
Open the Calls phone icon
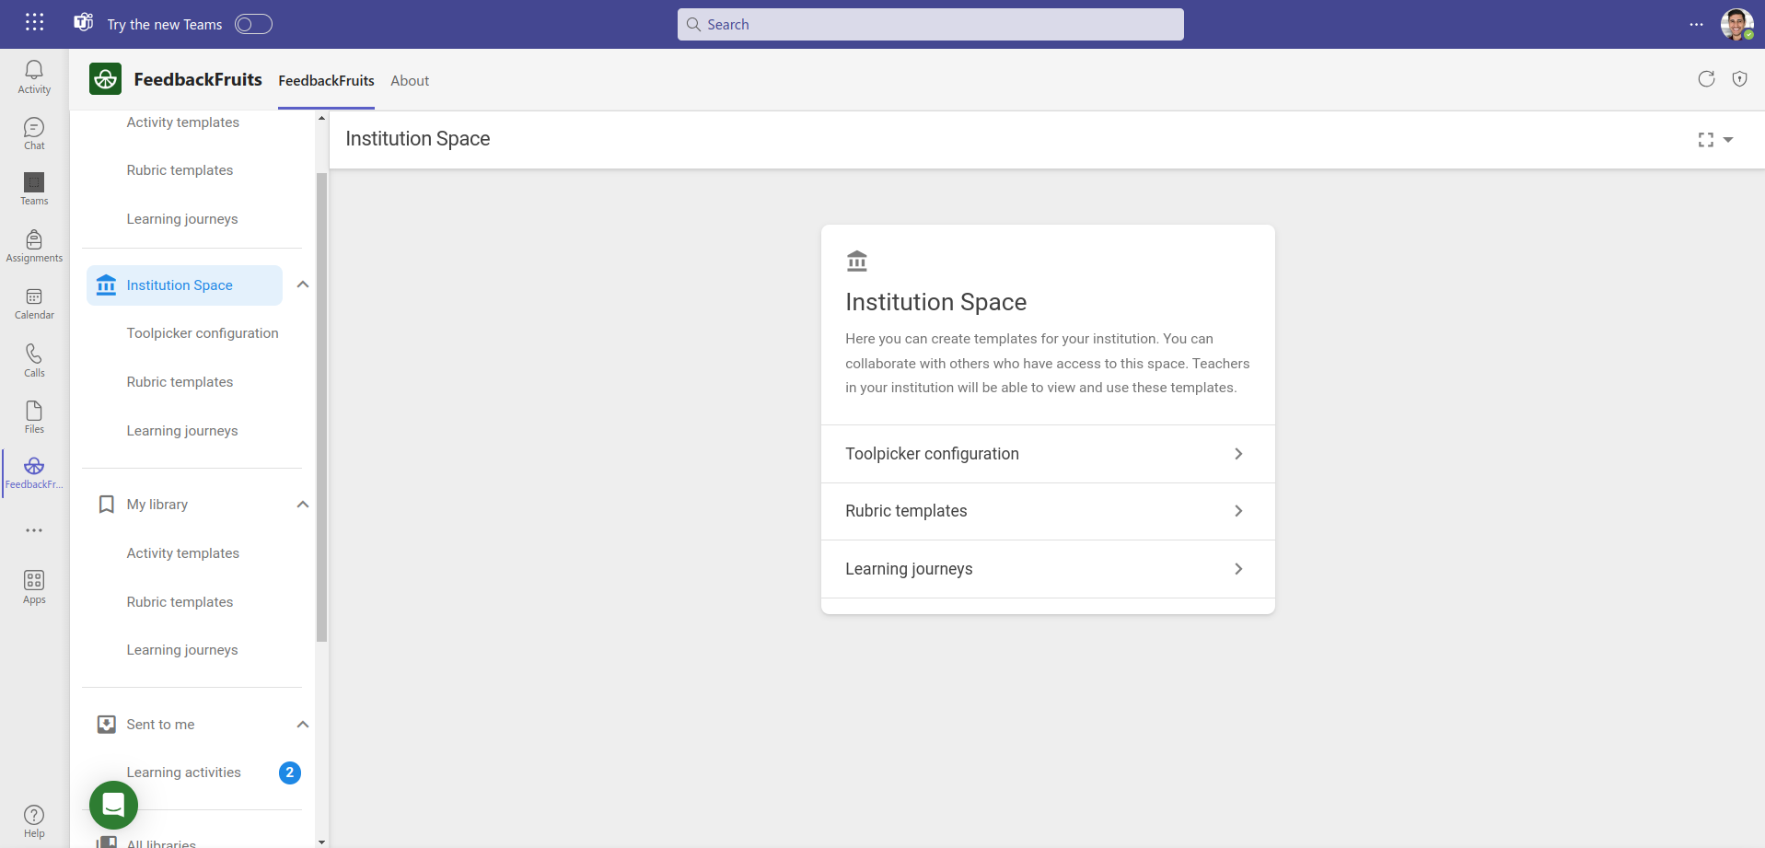34,360
